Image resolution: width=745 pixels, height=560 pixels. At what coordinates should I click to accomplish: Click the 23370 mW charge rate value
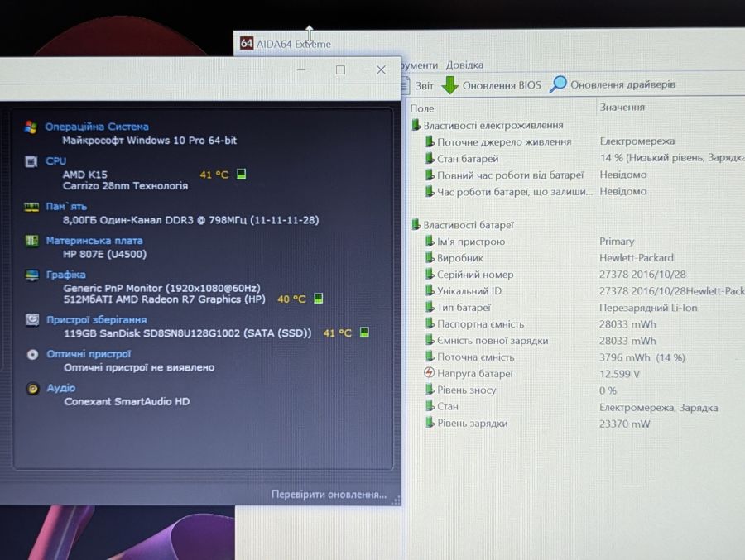click(x=624, y=424)
